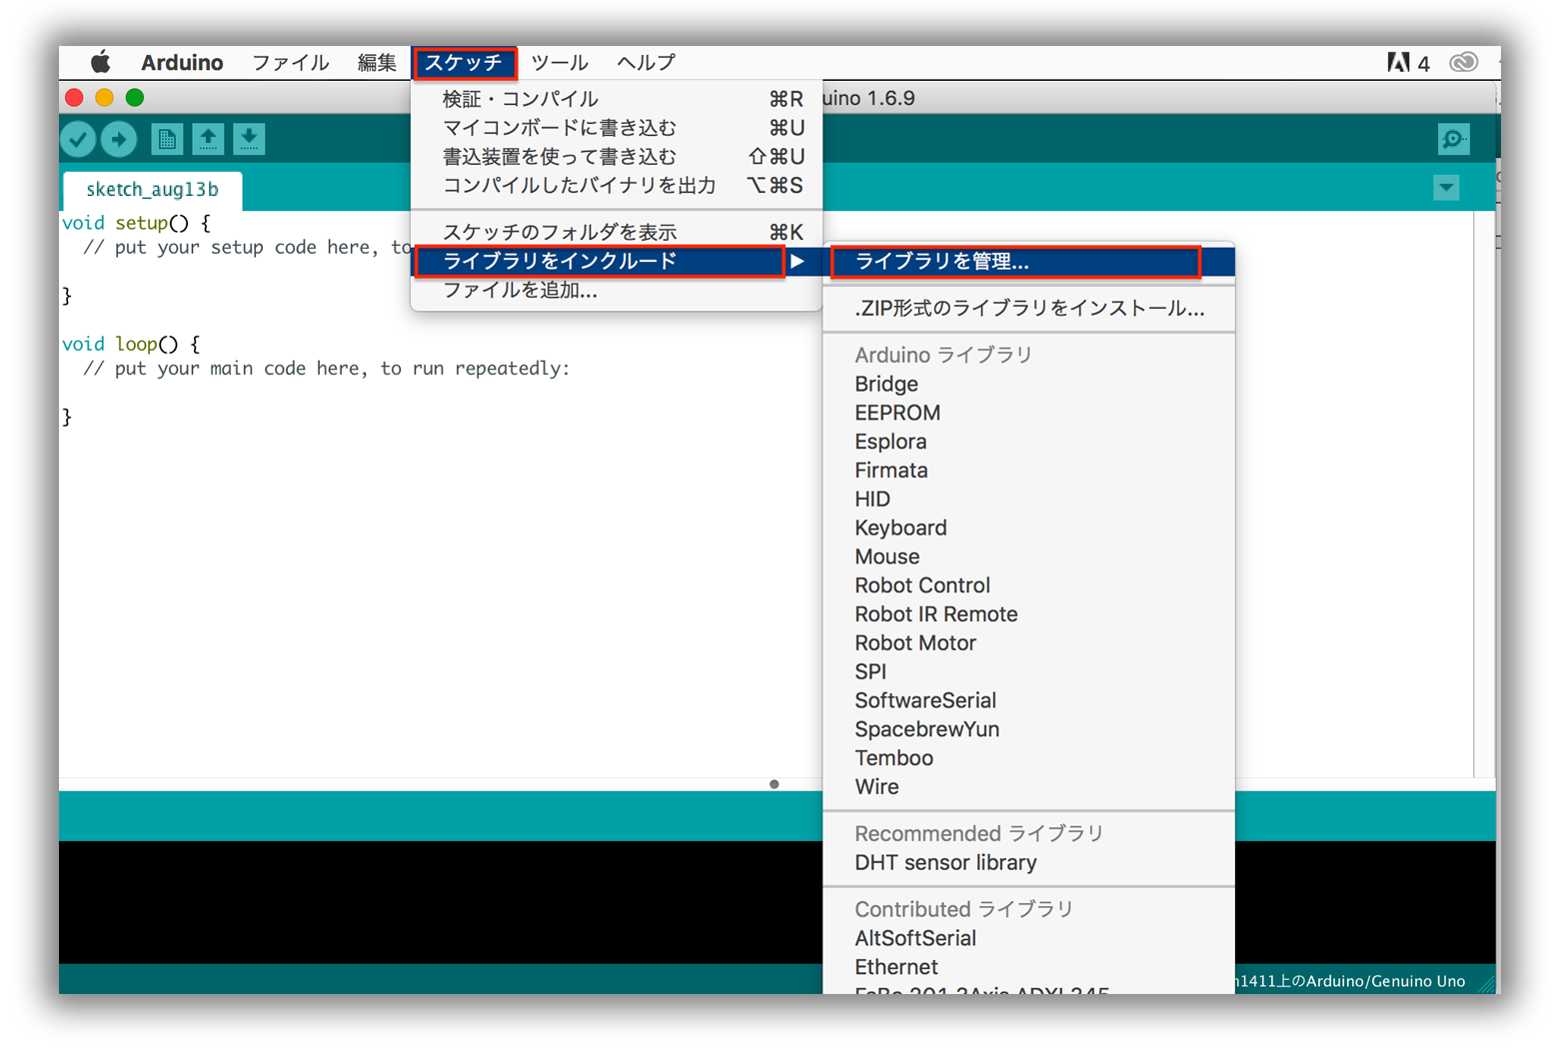Click the Save sketch down-arrow icon
Screen dimensions: 1564x1052
(249, 139)
